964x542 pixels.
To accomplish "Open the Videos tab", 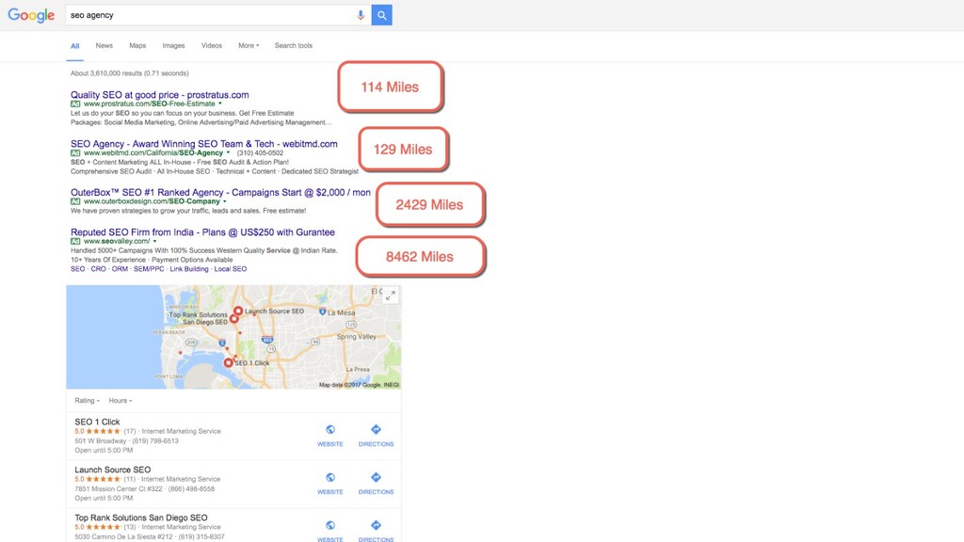I will [212, 45].
